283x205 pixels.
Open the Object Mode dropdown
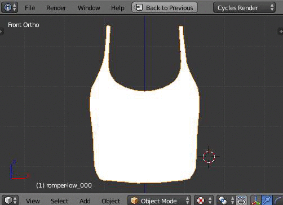(159, 200)
